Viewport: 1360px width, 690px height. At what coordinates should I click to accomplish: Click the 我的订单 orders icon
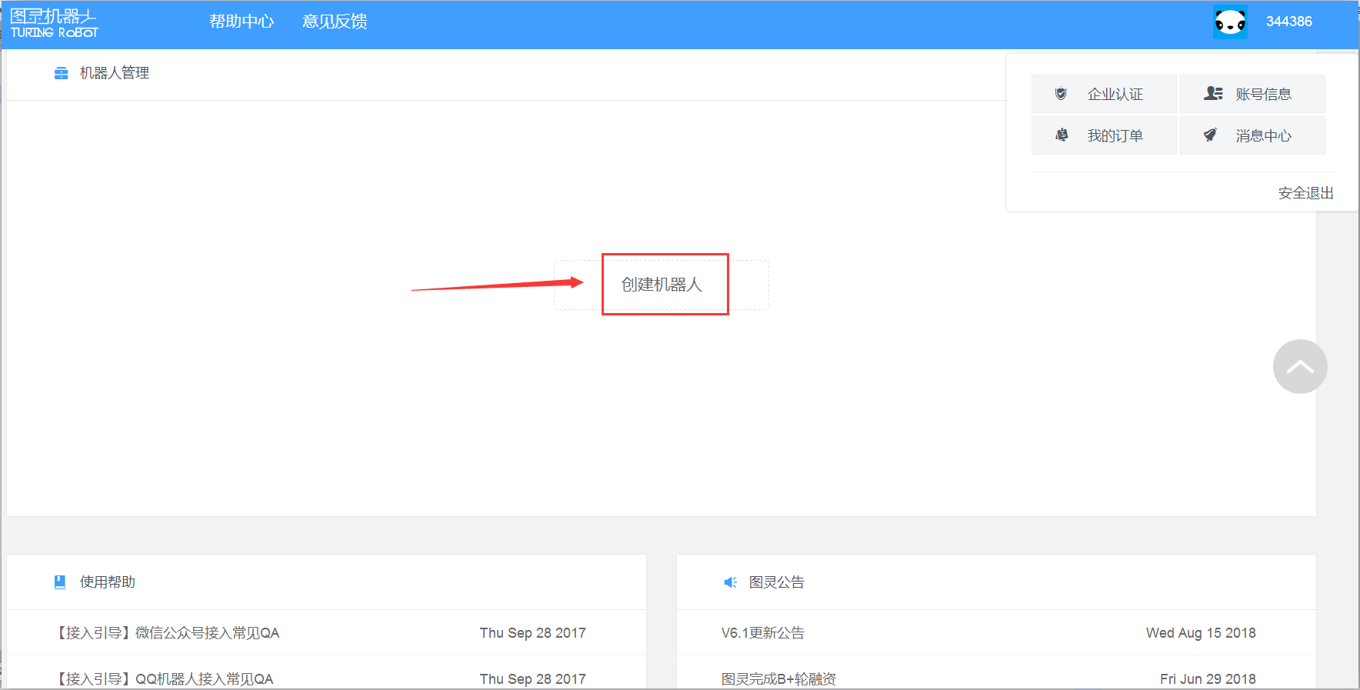[x=1062, y=135]
